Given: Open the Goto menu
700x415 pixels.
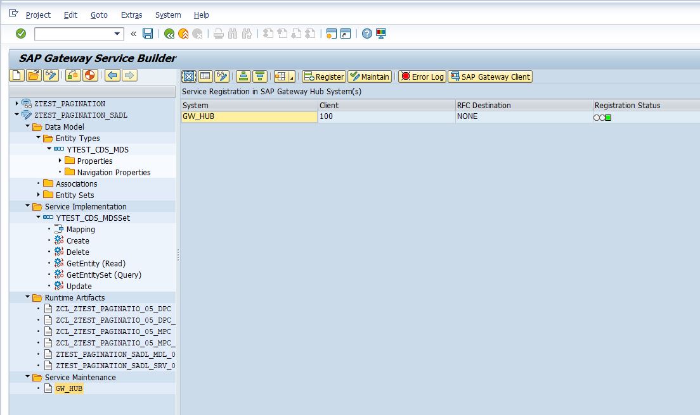Looking at the screenshot, I should 99,15.
